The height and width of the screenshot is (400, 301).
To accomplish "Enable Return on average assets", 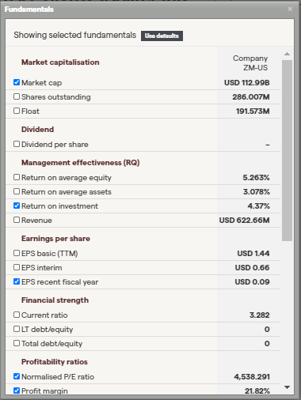I will tap(17, 191).
